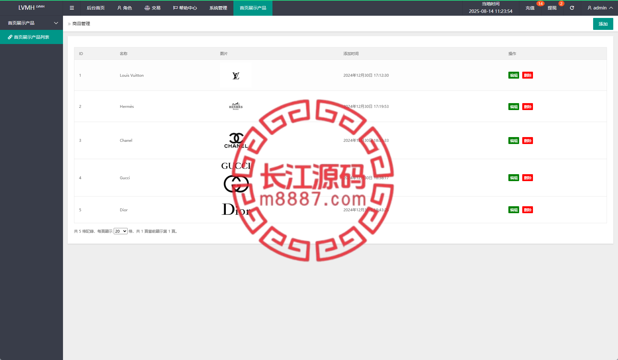Select the name cell 'Dior'

(124, 210)
